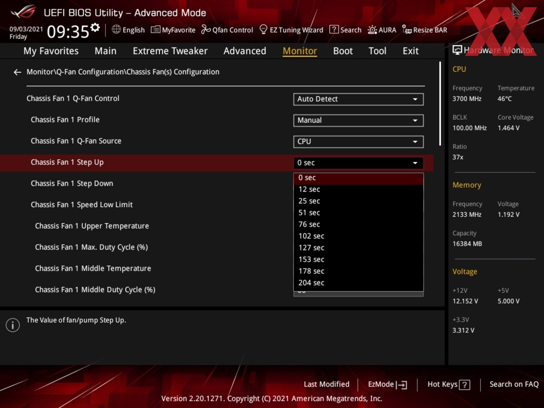The image size is (544, 408).
Task: Click the ROG logo
Action: pos(23,12)
